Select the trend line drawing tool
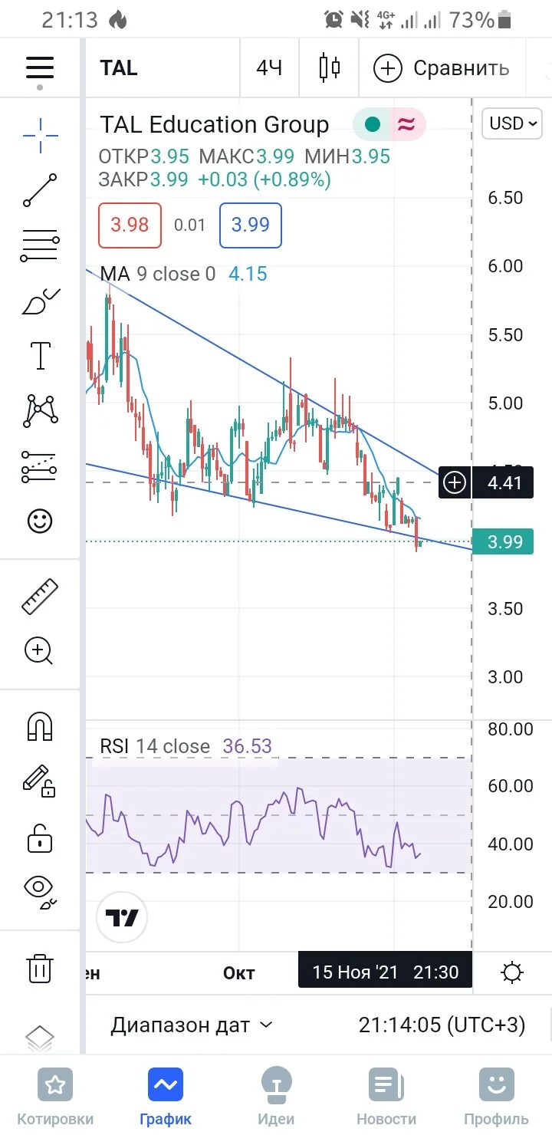Viewport: 552px width, 1135px height. pos(40,190)
